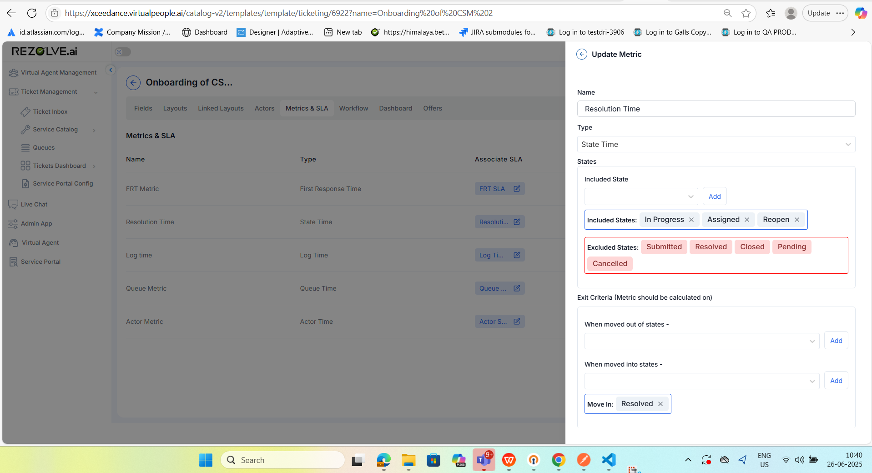Add the selected included state
The height and width of the screenshot is (473, 872).
(x=715, y=196)
